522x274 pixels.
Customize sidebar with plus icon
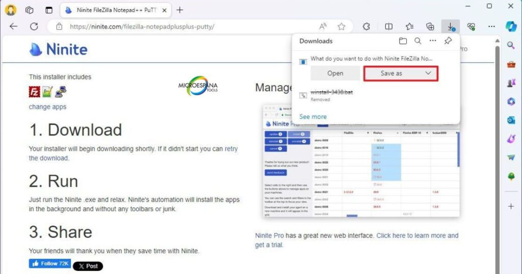[511, 206]
